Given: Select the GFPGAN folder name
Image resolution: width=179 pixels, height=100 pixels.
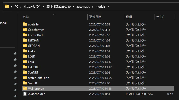Looking at the screenshot, I should click(x=34, y=46).
